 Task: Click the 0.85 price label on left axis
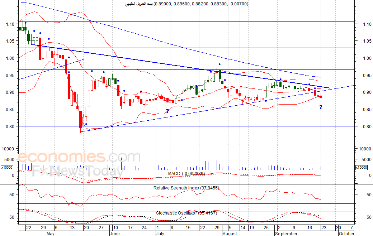(10, 109)
